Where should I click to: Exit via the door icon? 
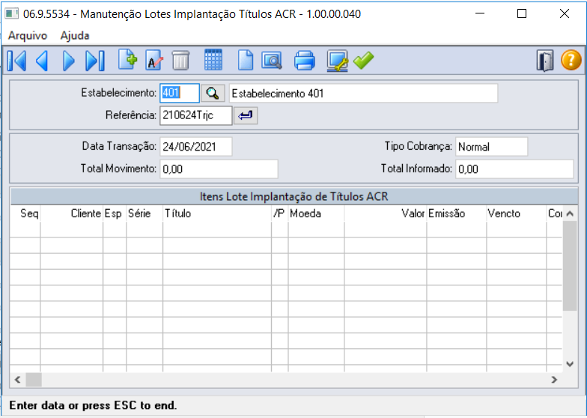pyautogui.click(x=545, y=61)
